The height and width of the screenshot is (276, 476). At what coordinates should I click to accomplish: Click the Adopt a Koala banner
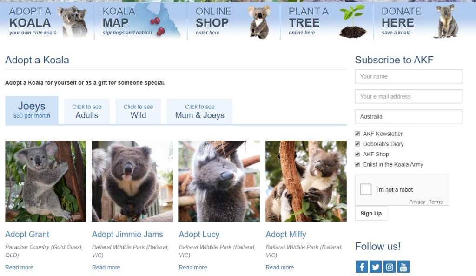click(47, 21)
